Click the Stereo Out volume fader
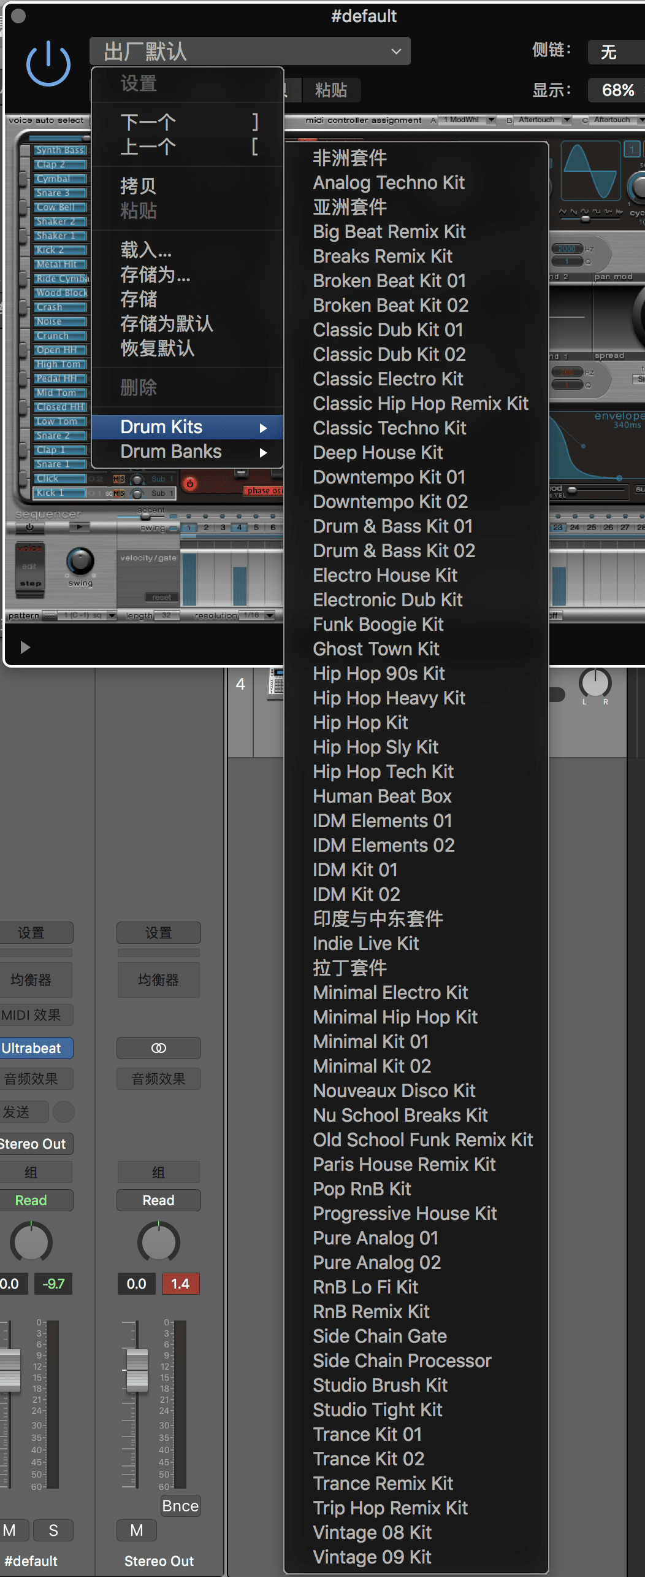This screenshot has width=645, height=1577. coord(136,1360)
